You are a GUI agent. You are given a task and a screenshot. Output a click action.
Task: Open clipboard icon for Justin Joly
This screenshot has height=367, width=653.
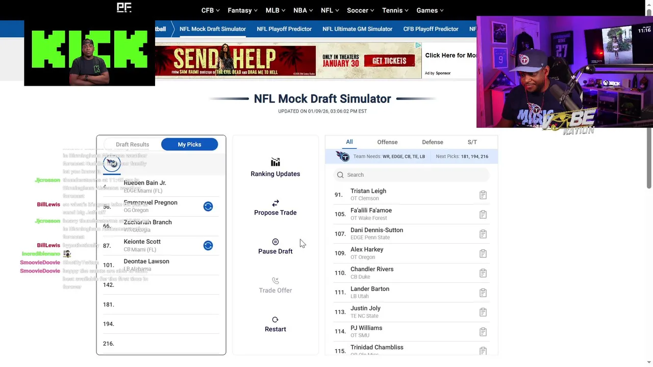pos(483,312)
